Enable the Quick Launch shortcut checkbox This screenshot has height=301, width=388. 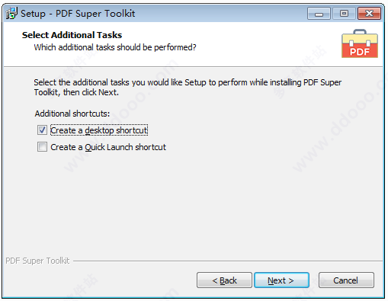click(x=42, y=147)
